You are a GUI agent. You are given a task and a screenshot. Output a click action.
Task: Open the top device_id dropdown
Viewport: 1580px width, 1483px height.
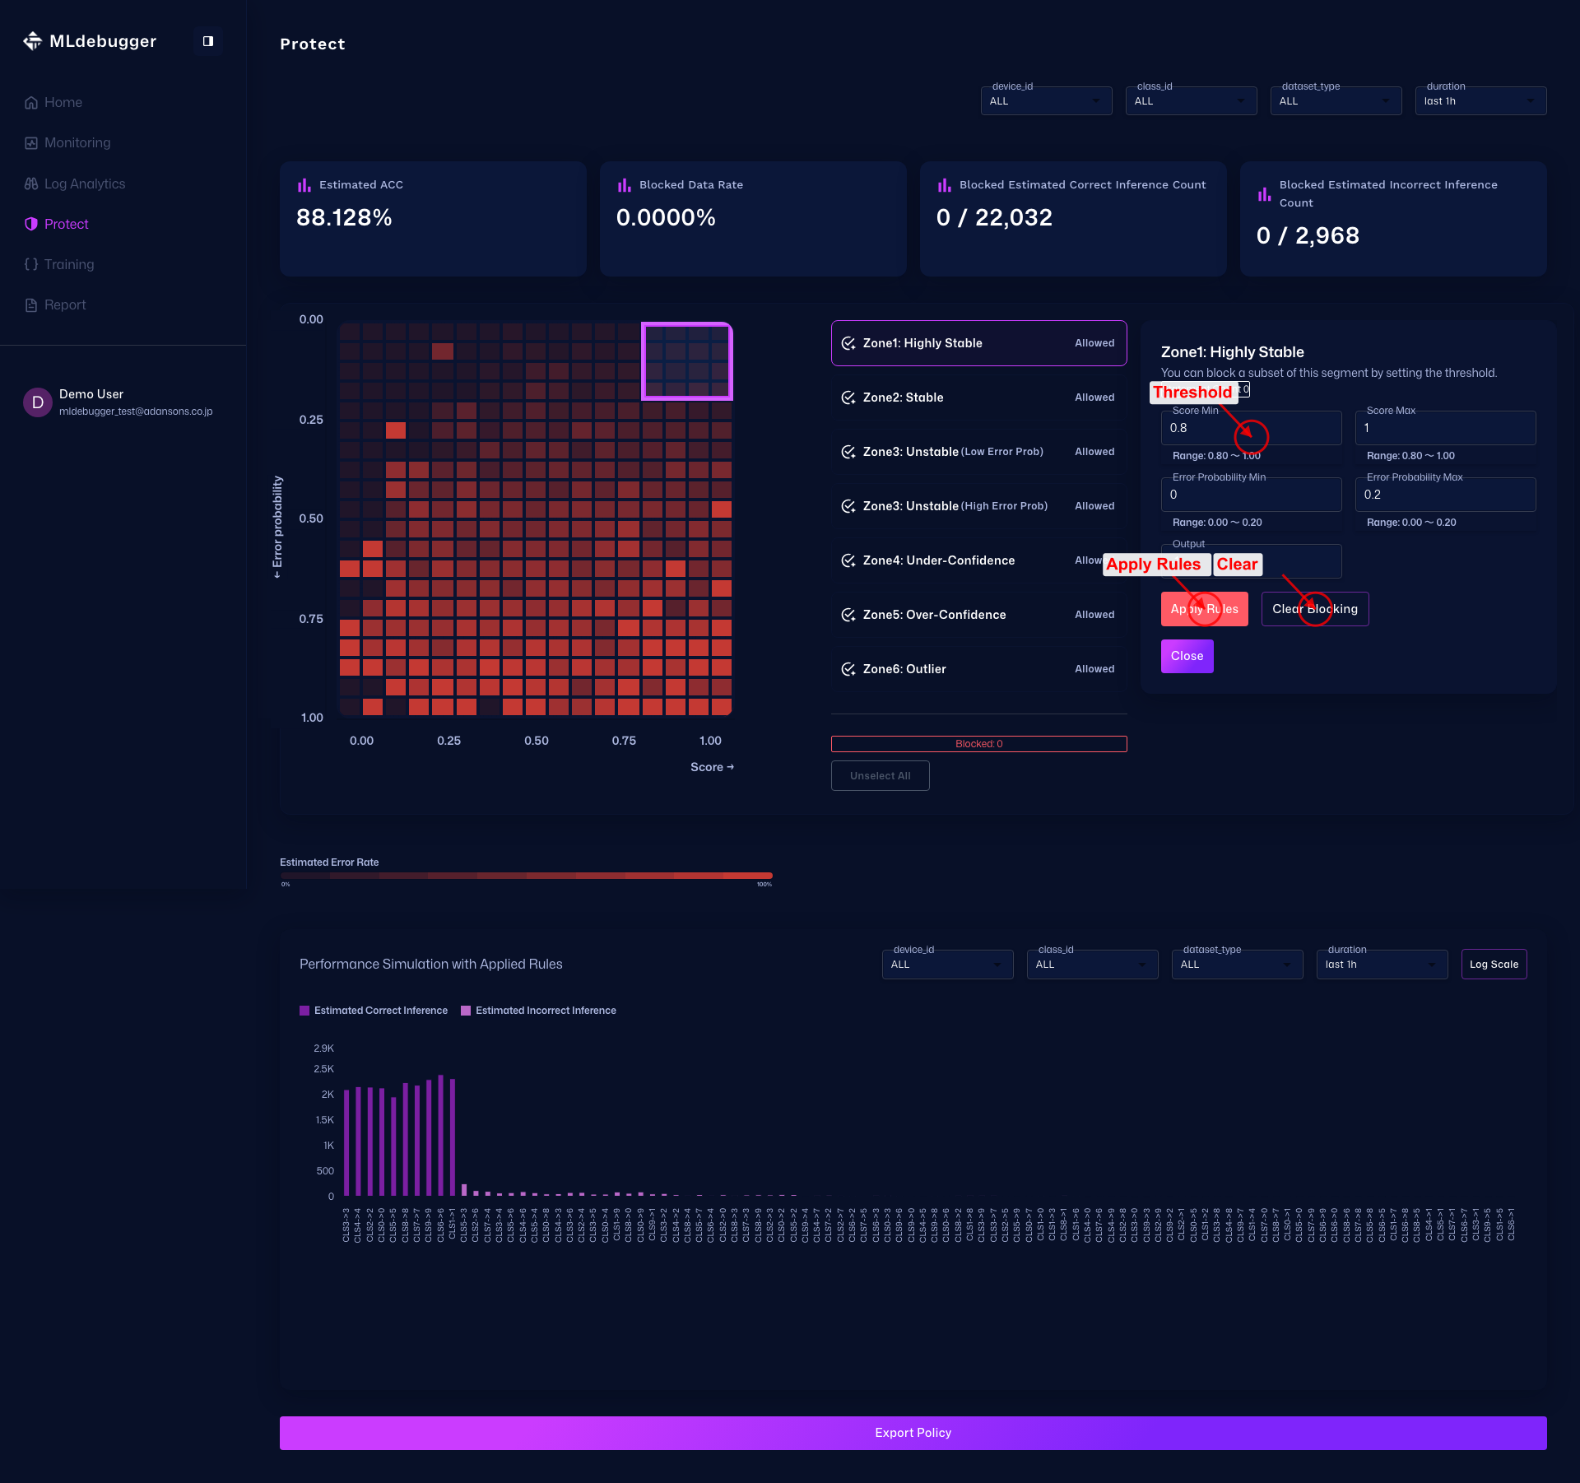[1045, 101]
